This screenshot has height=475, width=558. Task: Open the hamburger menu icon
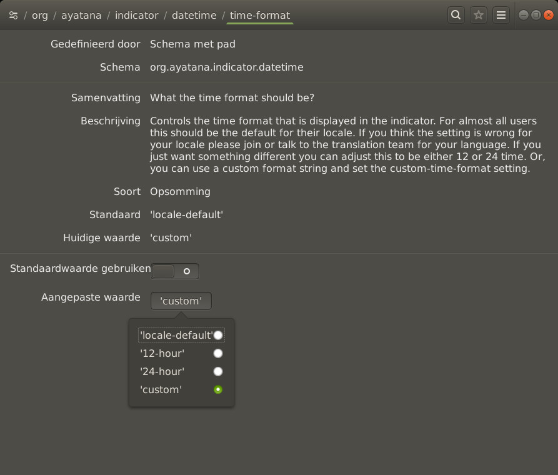[501, 15]
